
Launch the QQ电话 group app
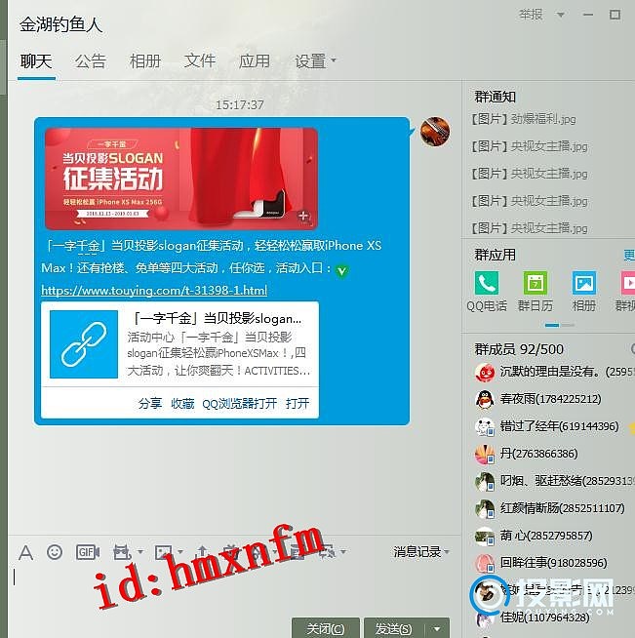tap(487, 282)
